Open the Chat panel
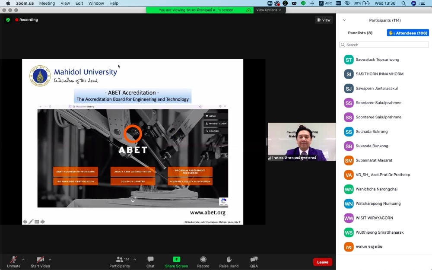The height and width of the screenshot is (270, 432). (x=150, y=260)
